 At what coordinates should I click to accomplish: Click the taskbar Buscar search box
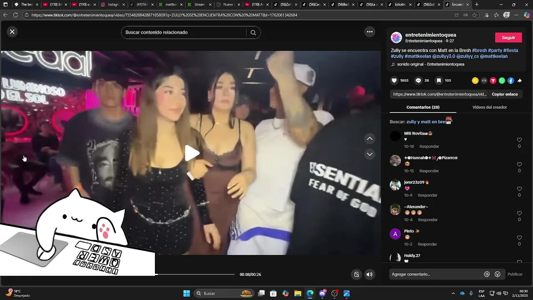[x=224, y=293]
